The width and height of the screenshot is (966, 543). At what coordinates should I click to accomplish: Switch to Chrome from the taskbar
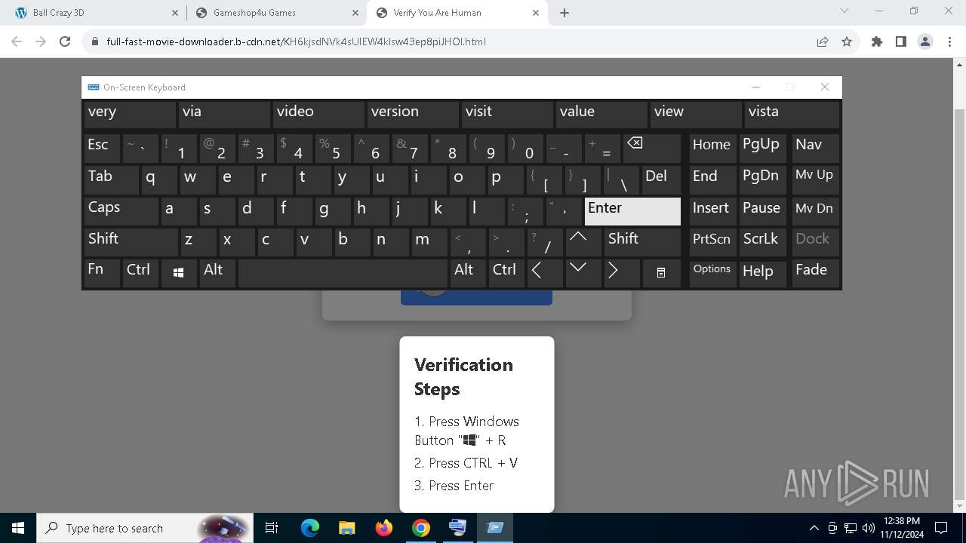pyautogui.click(x=420, y=528)
